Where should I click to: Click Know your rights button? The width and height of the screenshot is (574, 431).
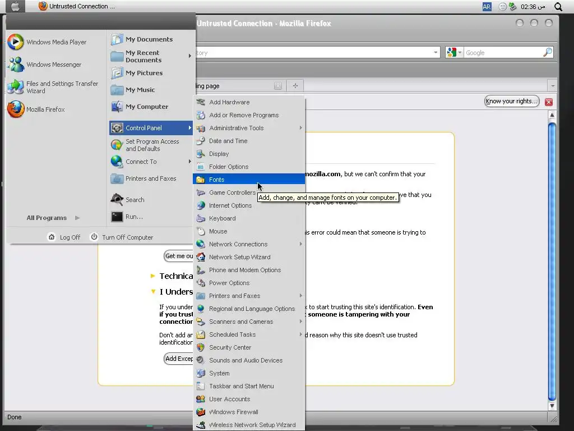coord(512,101)
